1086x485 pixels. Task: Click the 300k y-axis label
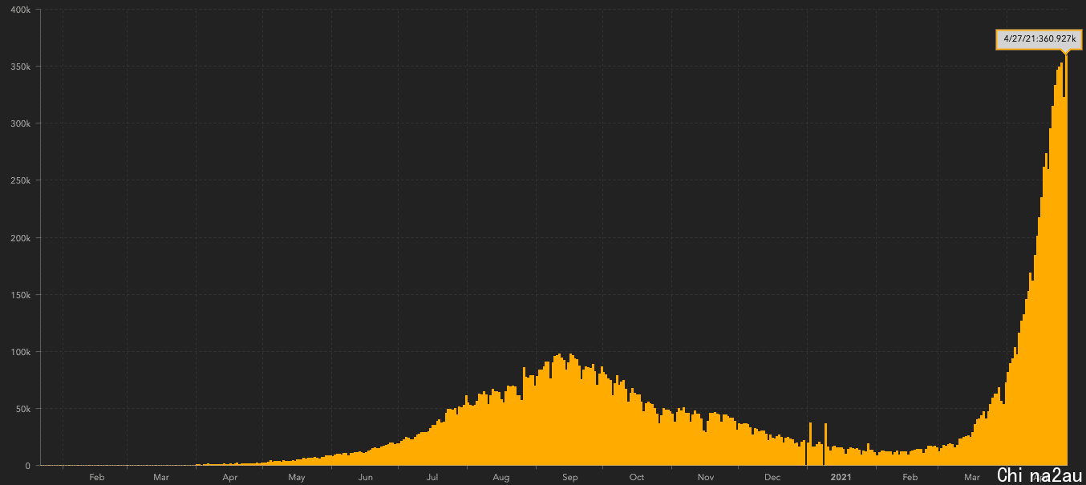[21, 123]
